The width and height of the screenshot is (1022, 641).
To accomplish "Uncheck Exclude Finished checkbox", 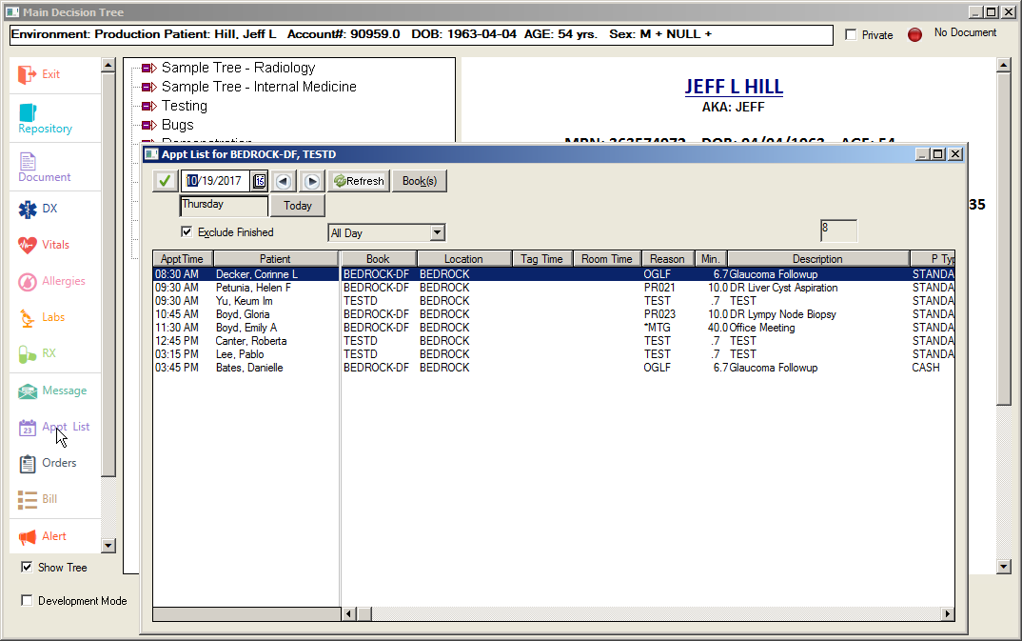I will (x=187, y=231).
